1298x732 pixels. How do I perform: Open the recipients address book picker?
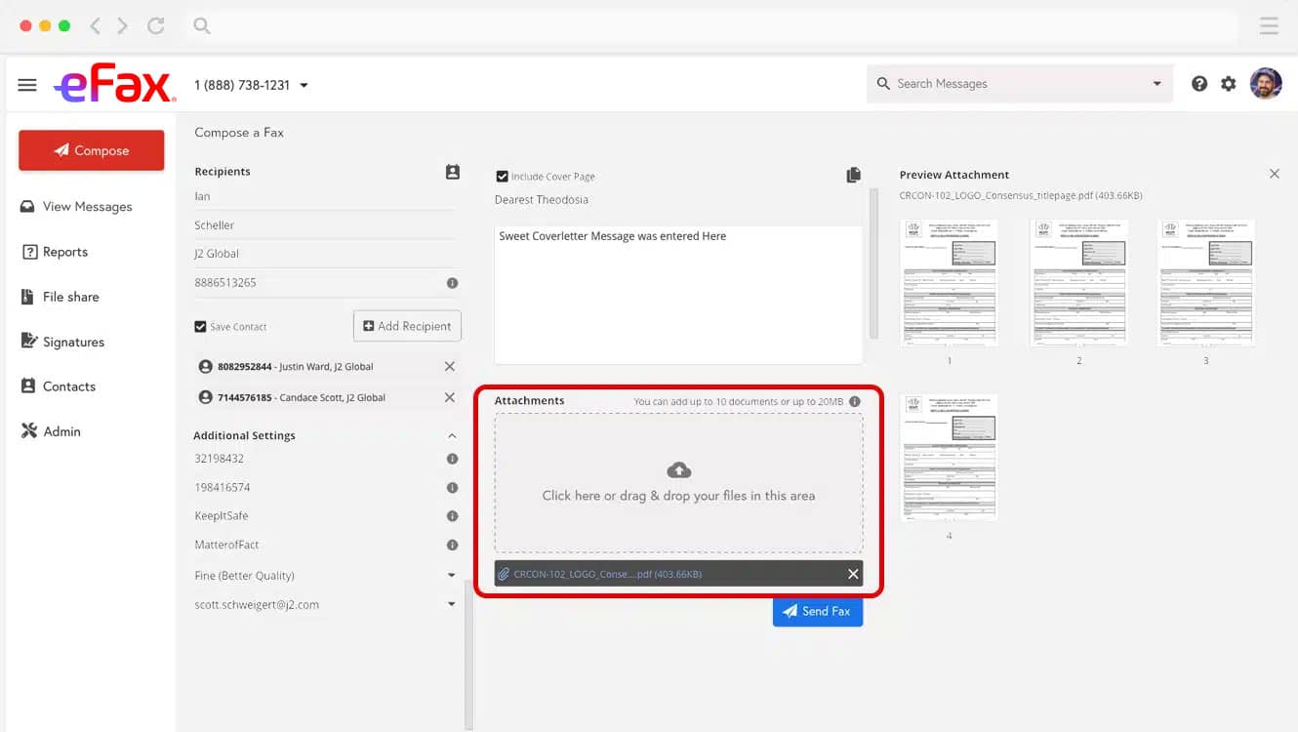(x=452, y=171)
